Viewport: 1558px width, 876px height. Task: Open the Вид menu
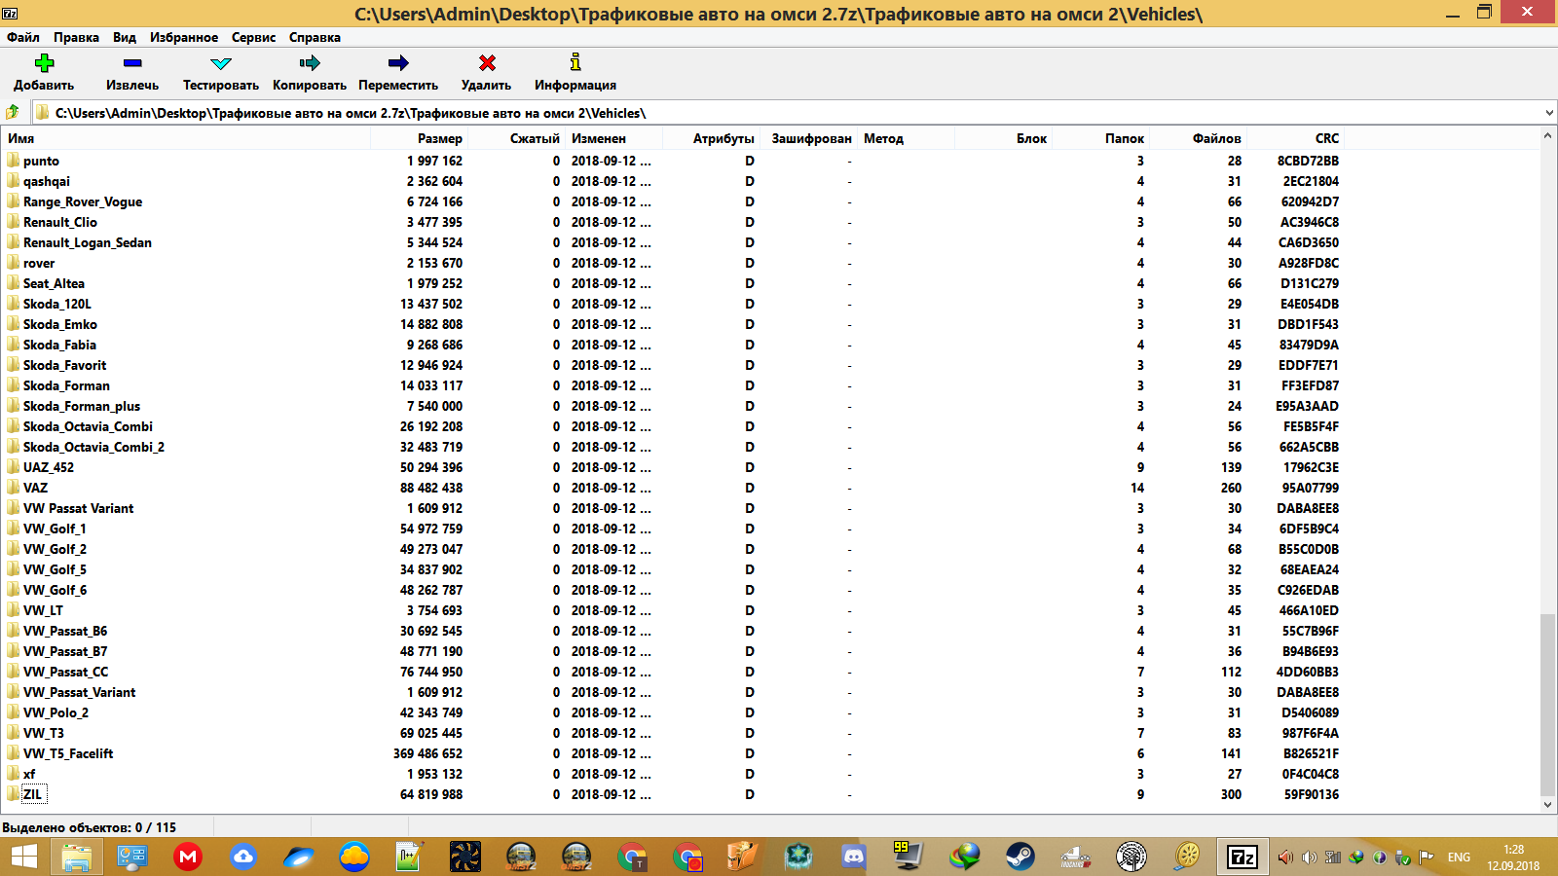point(125,37)
